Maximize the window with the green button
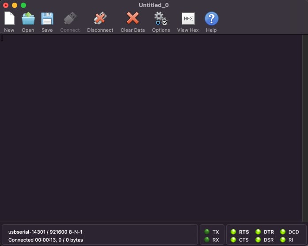This screenshot has height=246, width=308. click(23, 5)
